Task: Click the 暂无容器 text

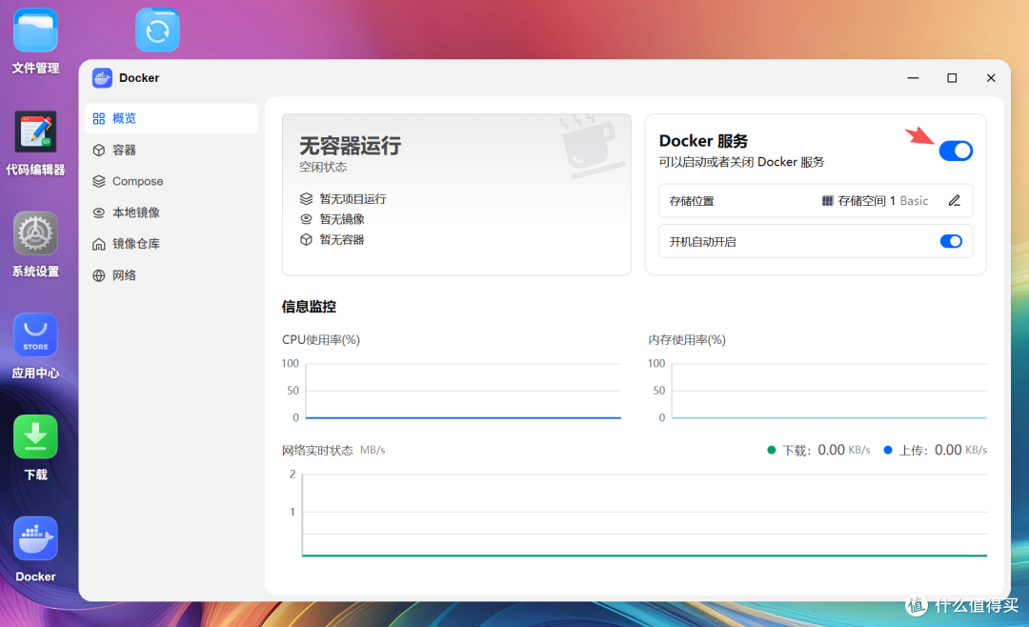Action: point(342,239)
